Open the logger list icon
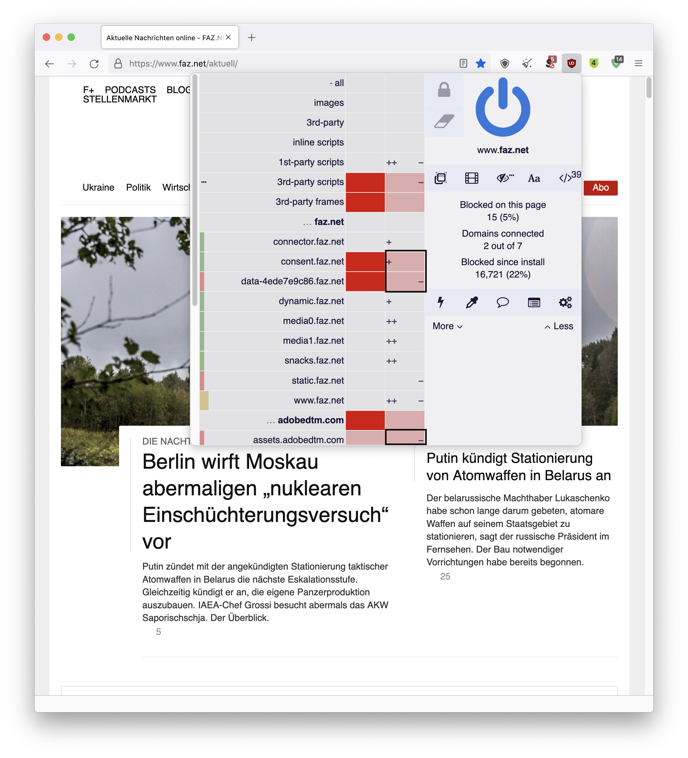Screen dimensions: 688x758 click(x=534, y=302)
